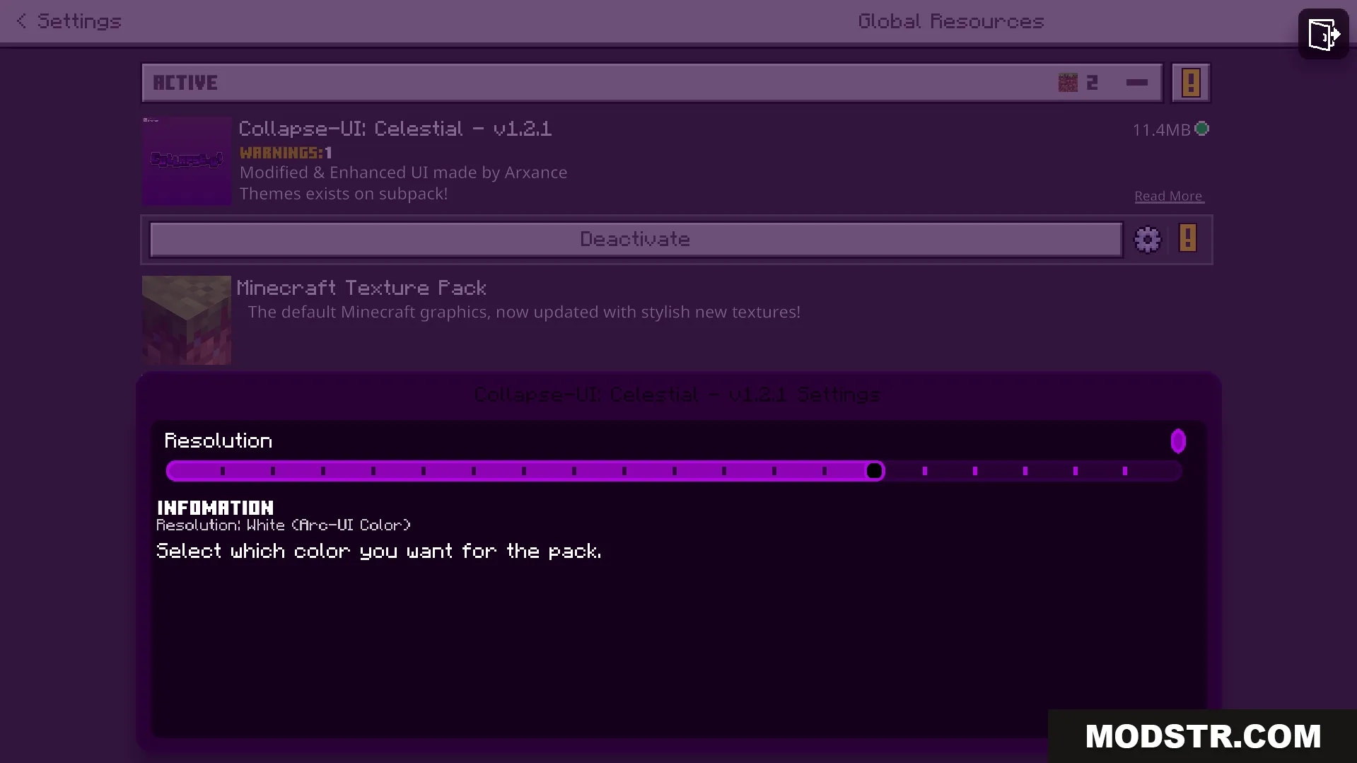Click the pack count block icon
1357x763 pixels.
[x=1068, y=83]
